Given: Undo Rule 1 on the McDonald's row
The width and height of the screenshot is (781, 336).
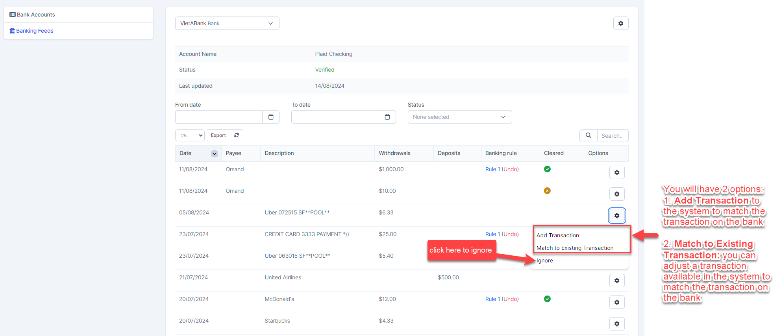Looking at the screenshot, I should click(x=510, y=299).
